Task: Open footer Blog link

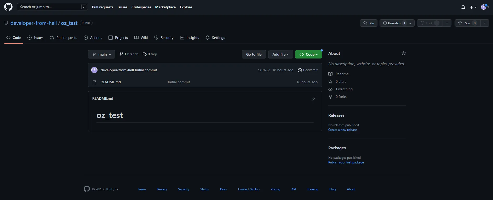Action: (x=333, y=189)
